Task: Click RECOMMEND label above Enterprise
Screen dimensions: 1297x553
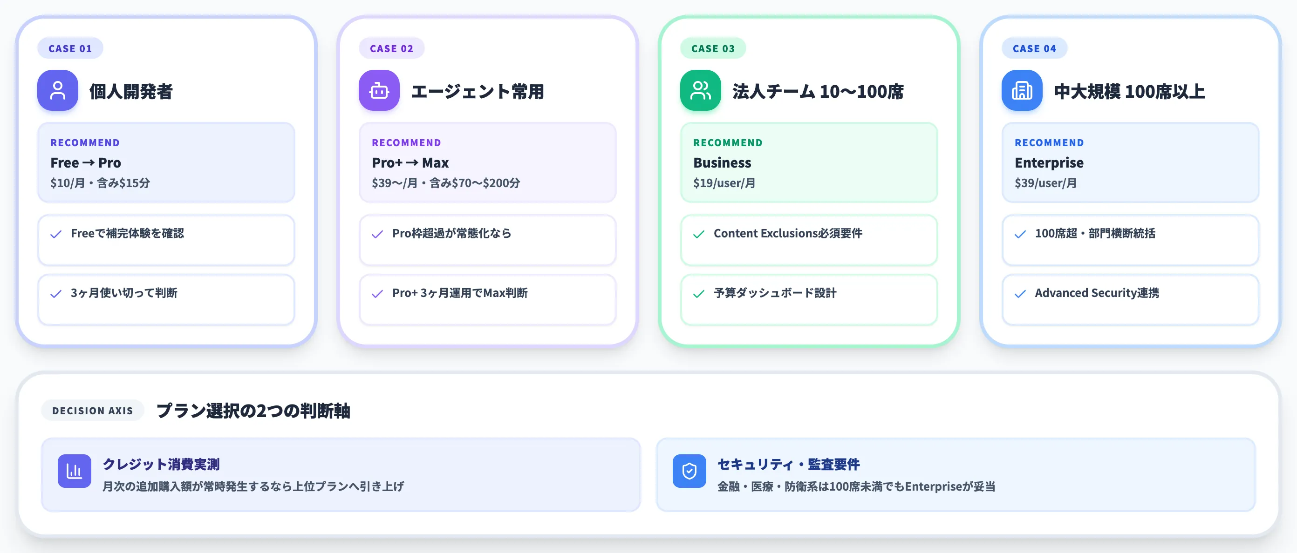Action: 1049,142
